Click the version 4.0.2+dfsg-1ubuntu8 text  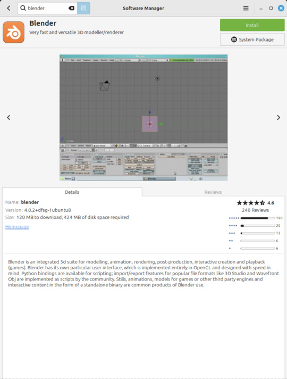pos(47,210)
